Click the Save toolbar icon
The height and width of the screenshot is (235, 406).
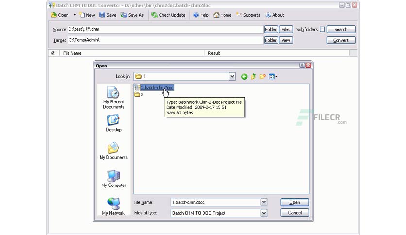point(108,15)
